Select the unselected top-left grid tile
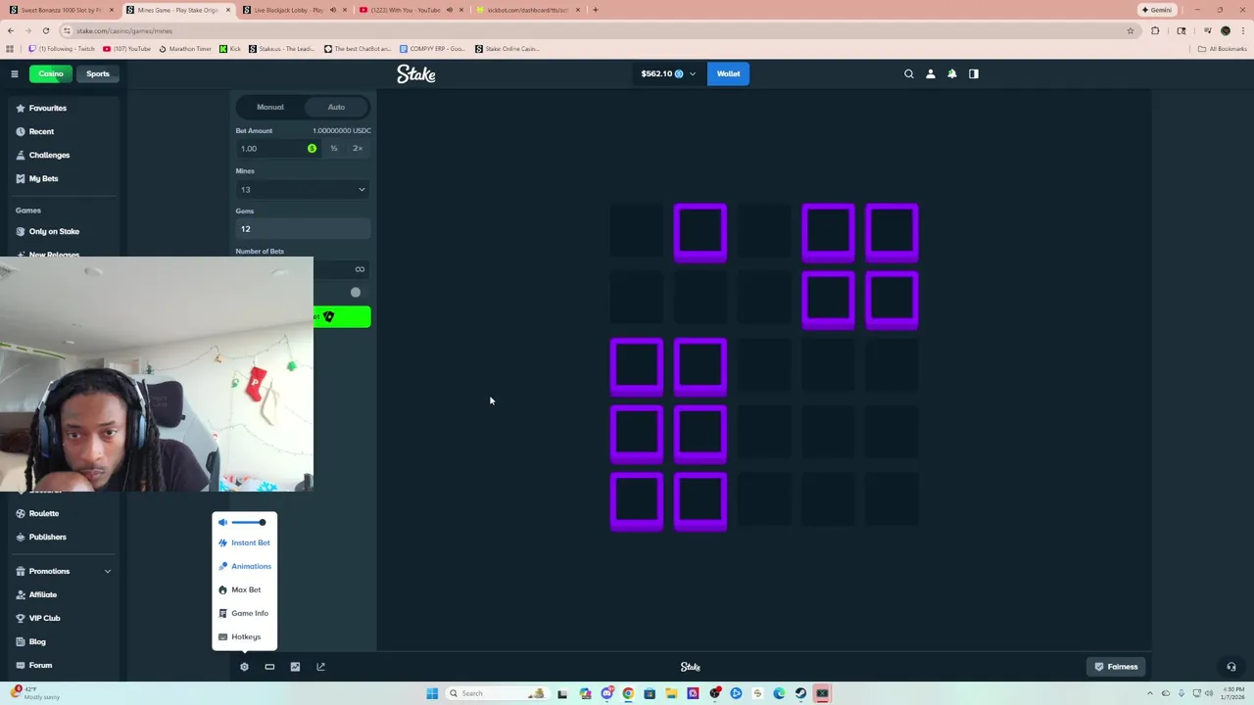The height and width of the screenshot is (705, 1254). [x=637, y=232]
